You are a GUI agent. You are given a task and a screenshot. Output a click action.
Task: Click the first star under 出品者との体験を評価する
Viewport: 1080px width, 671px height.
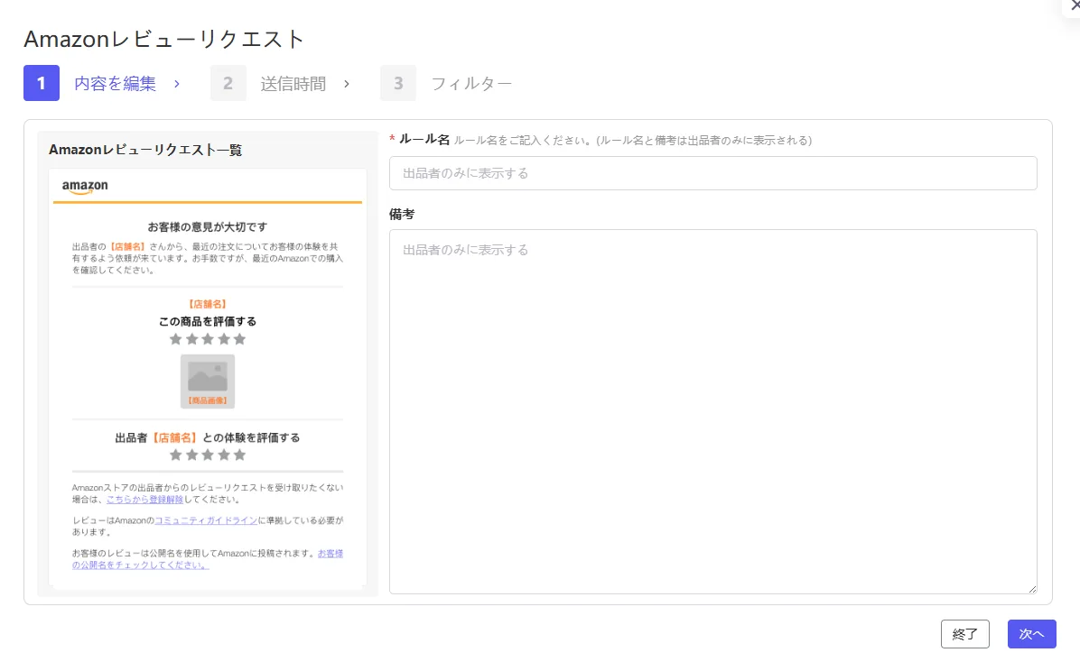[176, 455]
